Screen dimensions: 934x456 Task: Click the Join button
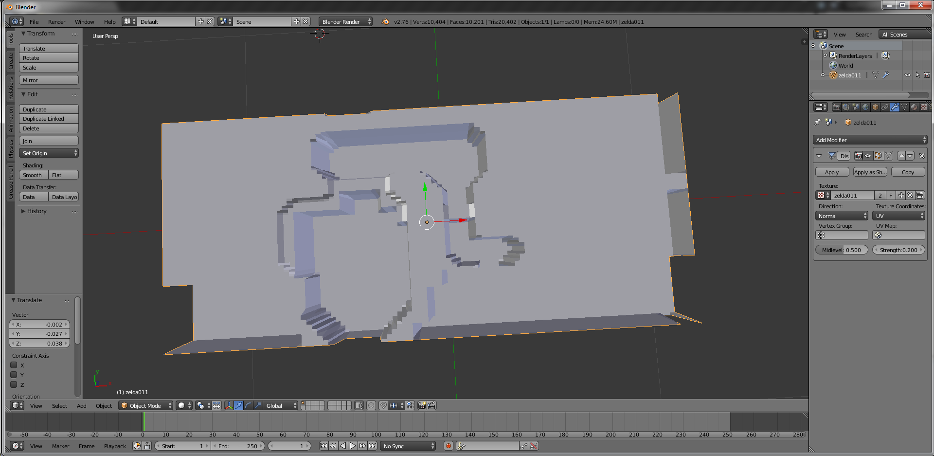point(49,141)
